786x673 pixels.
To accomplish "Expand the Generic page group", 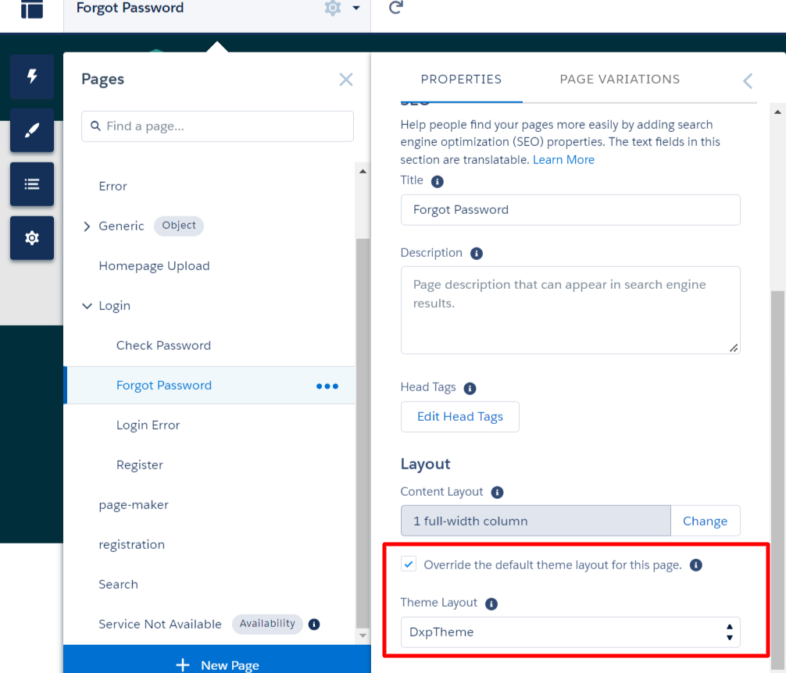I will click(x=87, y=226).
